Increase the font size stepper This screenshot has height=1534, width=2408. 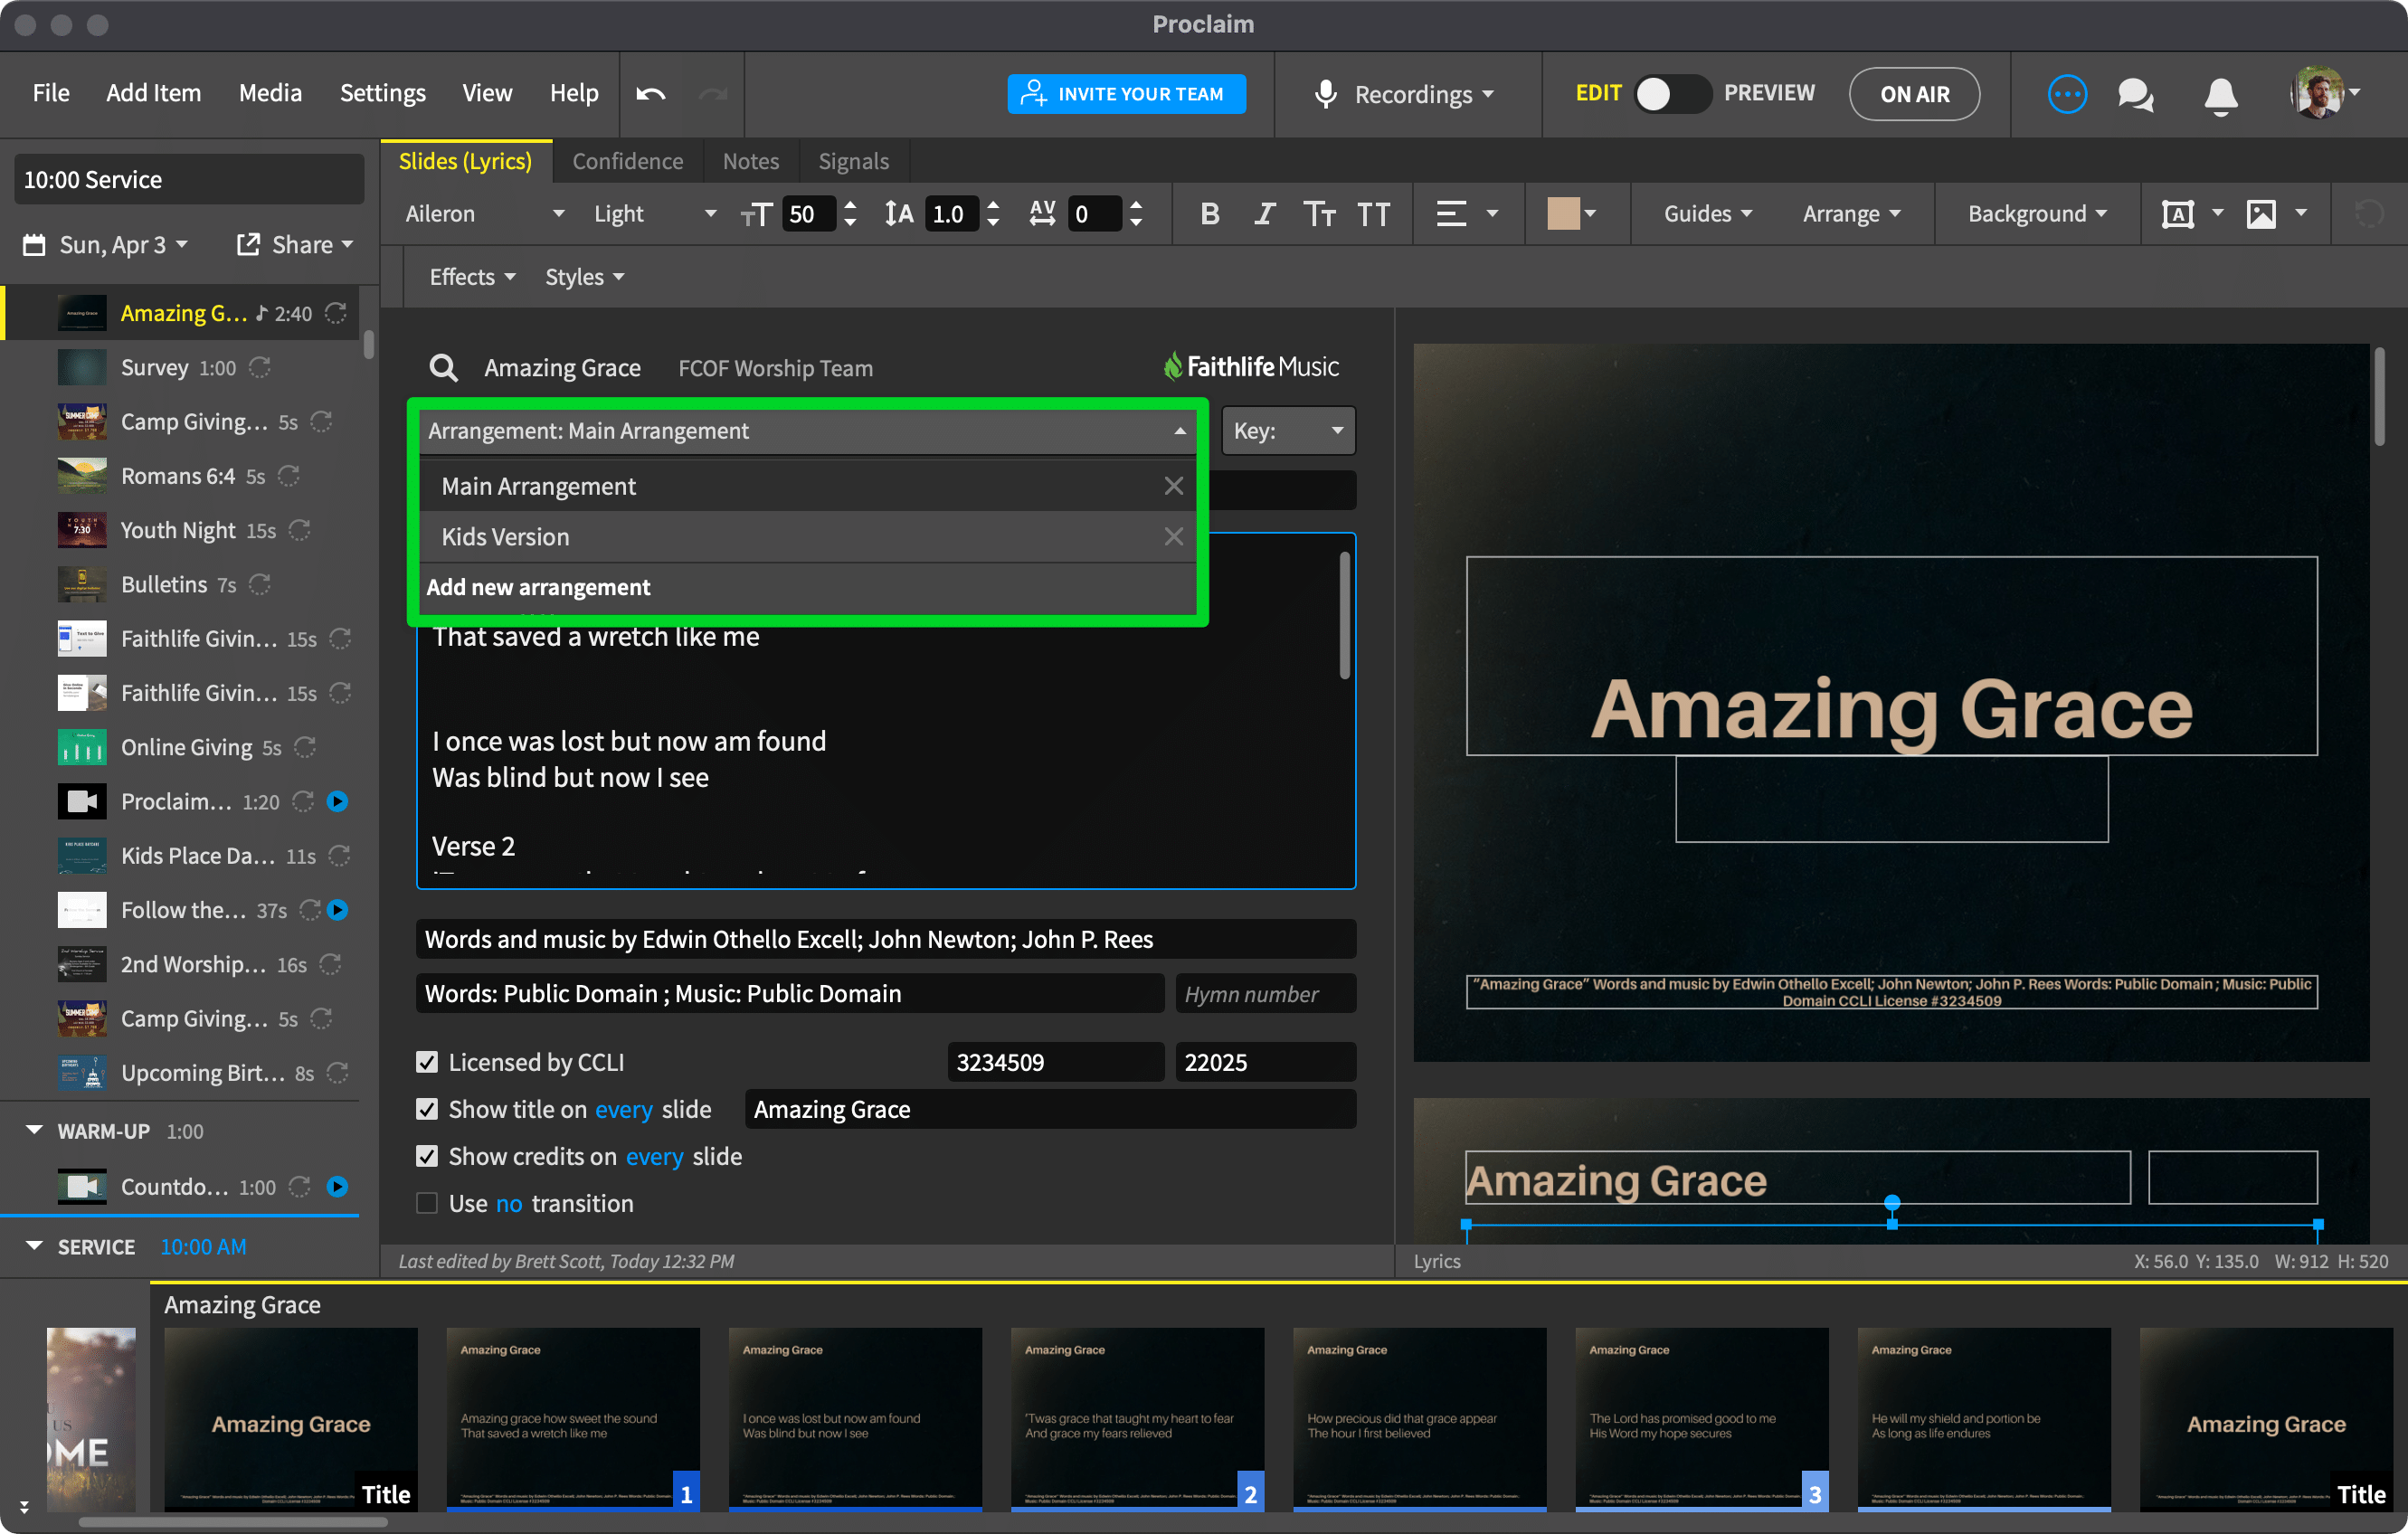coord(850,205)
